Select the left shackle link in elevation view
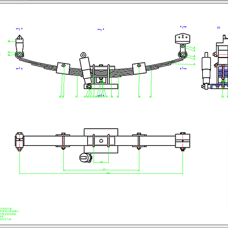Screen dimensions: 228x228 point(19,46)
